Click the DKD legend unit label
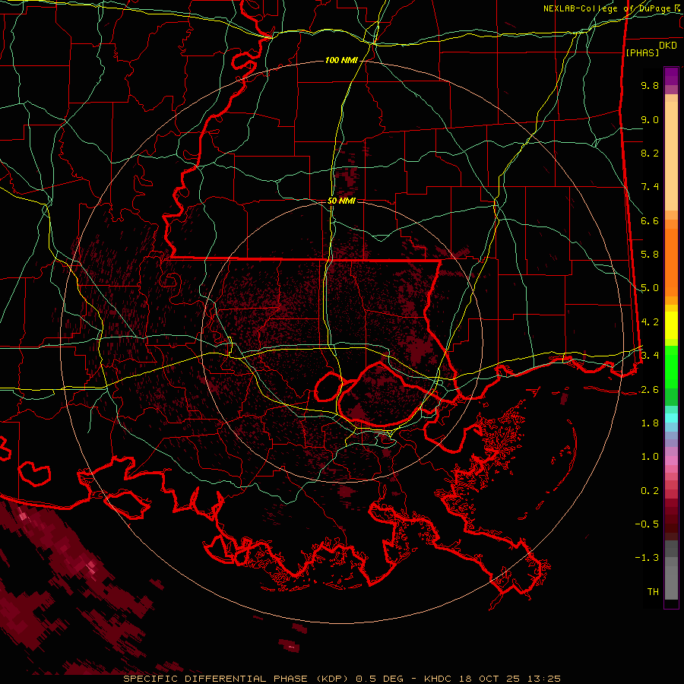This screenshot has height=684, width=684. click(x=667, y=46)
